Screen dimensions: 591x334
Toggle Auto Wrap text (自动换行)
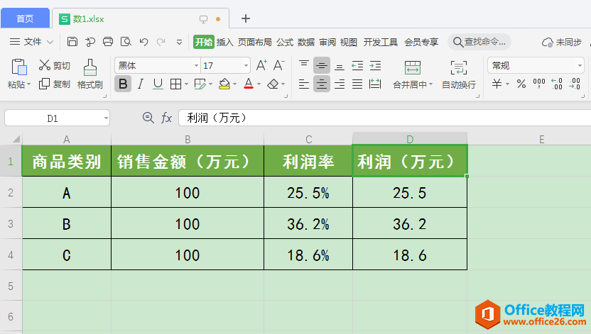point(459,75)
